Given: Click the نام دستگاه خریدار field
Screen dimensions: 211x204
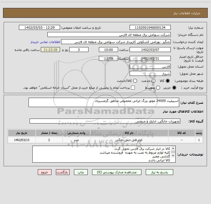Looking at the screenshot, I should click(109, 35).
